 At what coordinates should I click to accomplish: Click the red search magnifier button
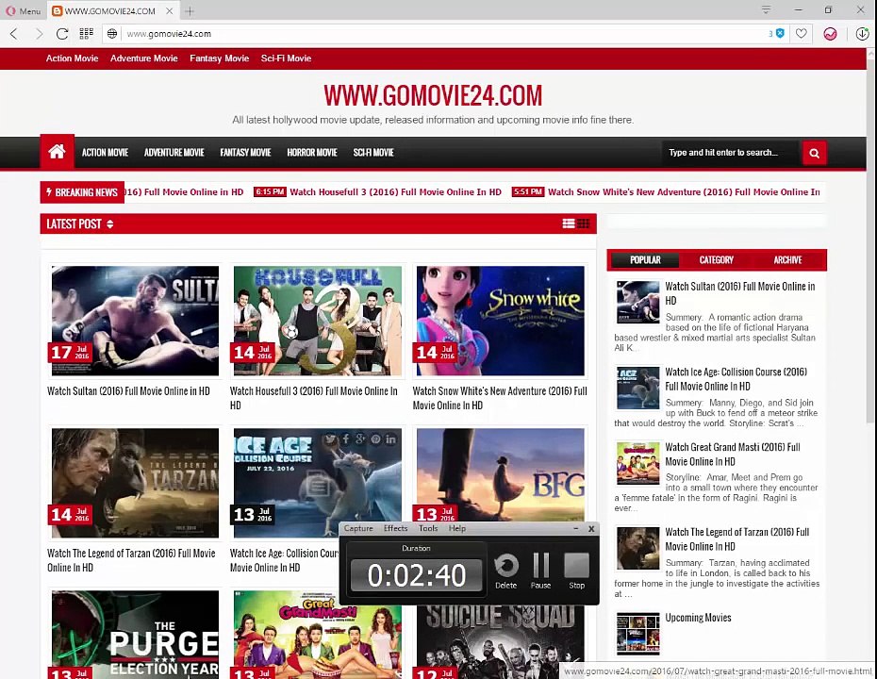click(x=815, y=153)
